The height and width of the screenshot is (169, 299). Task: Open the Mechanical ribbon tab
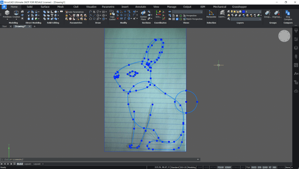(220, 6)
